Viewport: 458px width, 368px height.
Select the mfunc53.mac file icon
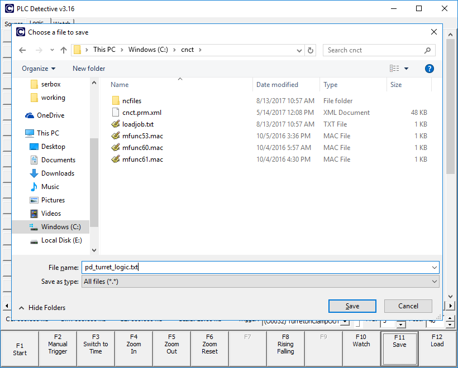(116, 136)
